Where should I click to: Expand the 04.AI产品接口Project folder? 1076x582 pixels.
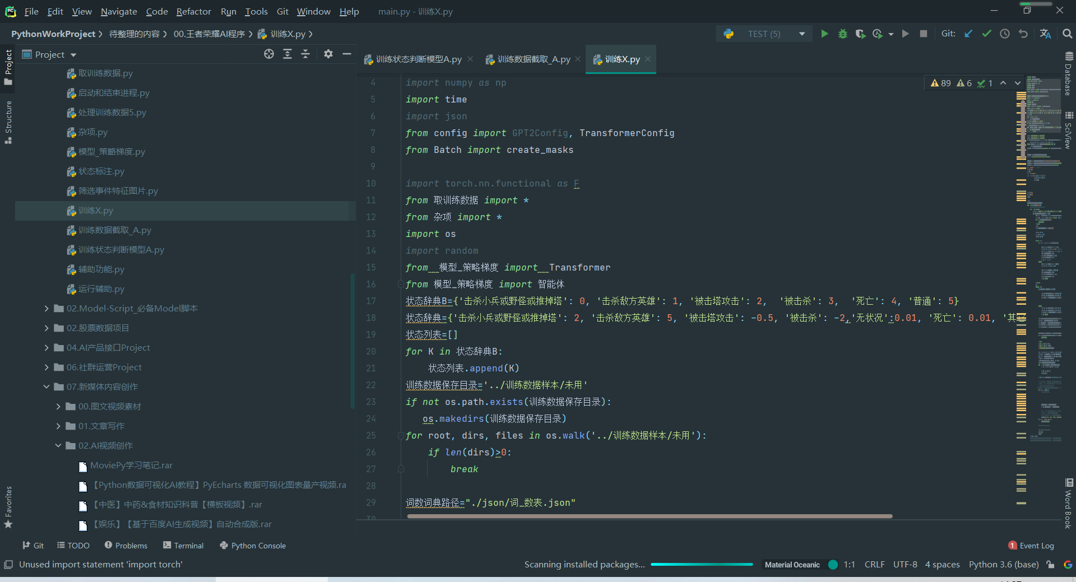point(47,347)
